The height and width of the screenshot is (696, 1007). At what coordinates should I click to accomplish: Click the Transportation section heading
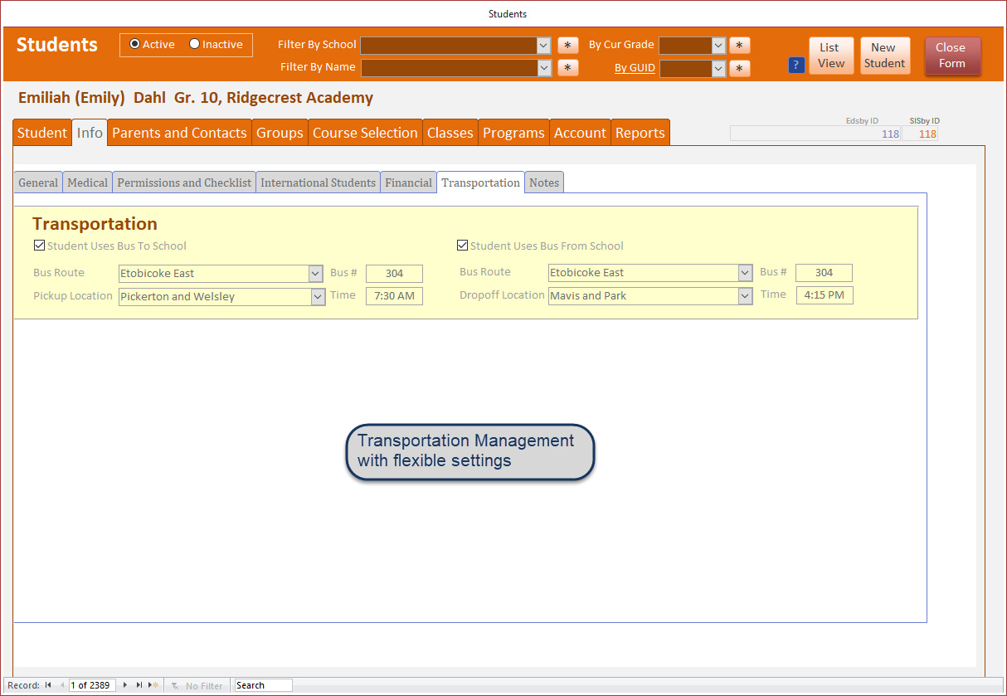(95, 224)
